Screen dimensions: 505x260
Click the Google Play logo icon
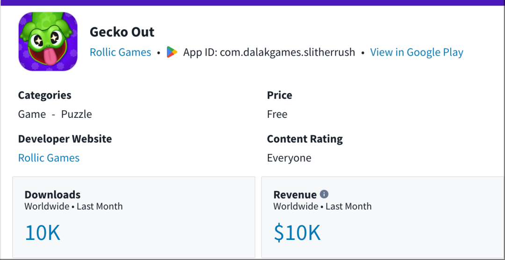[172, 52]
